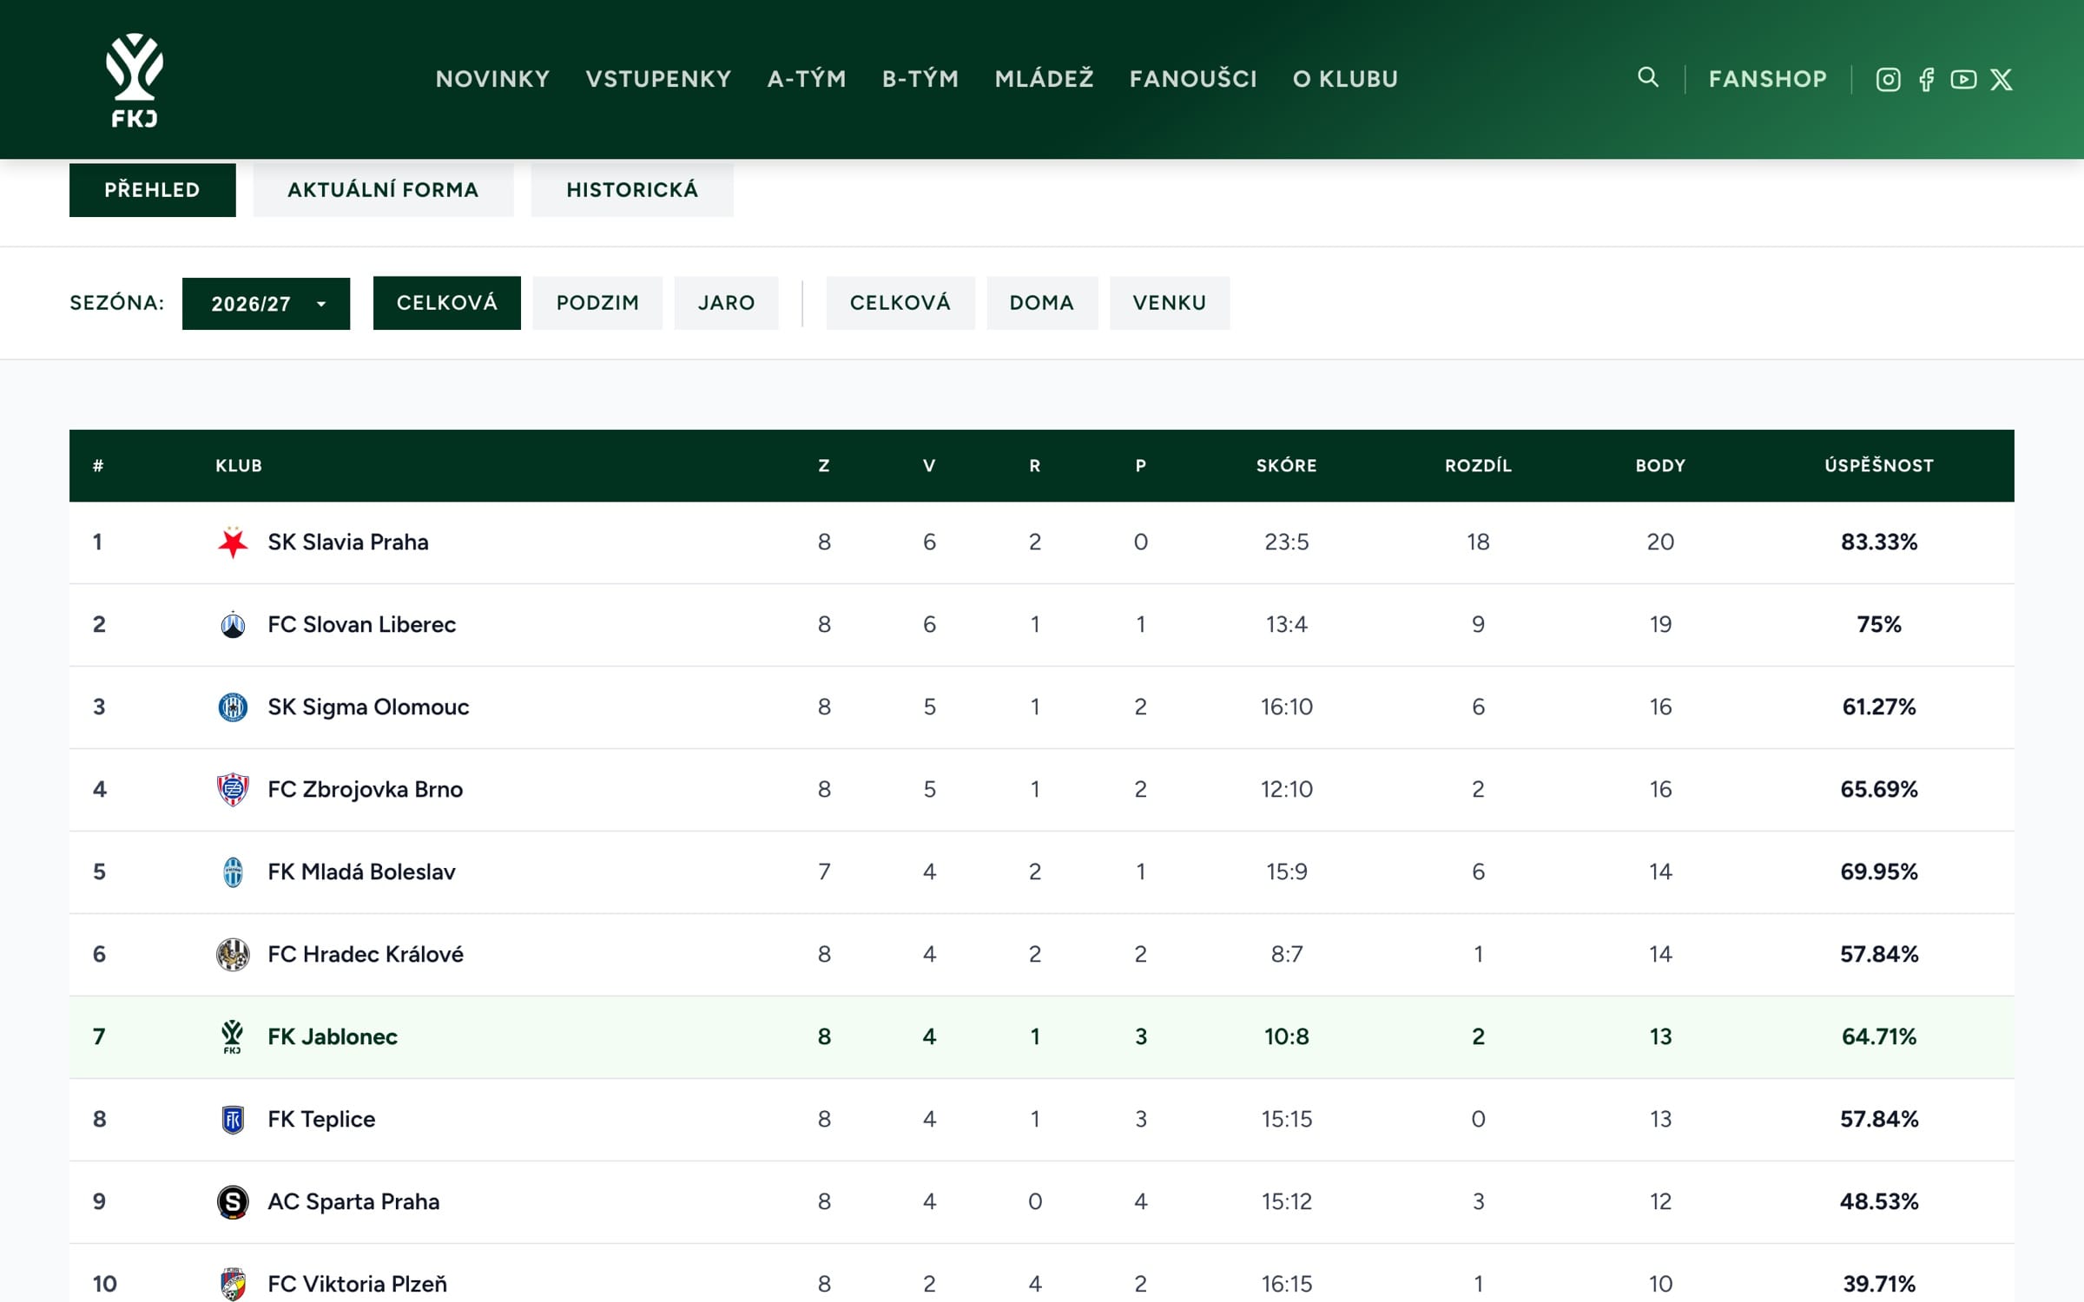
Task: Click the BODY column header
Action: click(1660, 466)
